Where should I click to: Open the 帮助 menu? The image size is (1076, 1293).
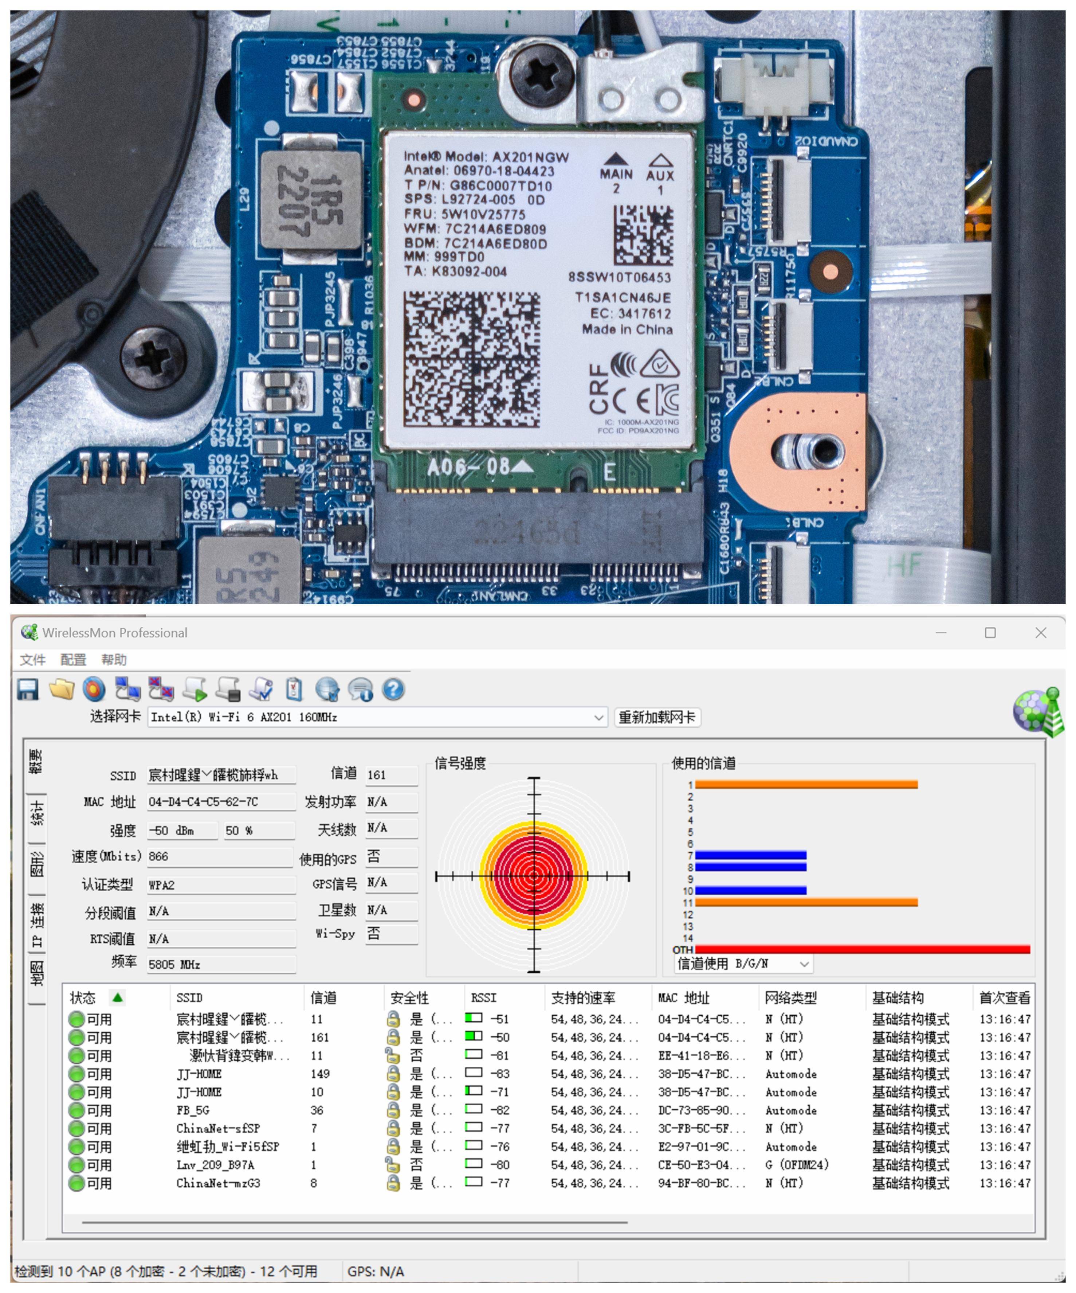point(114,660)
